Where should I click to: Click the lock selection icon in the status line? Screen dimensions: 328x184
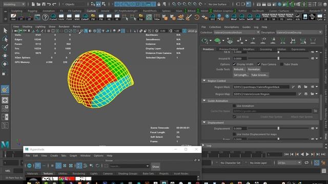(x=159, y=4)
